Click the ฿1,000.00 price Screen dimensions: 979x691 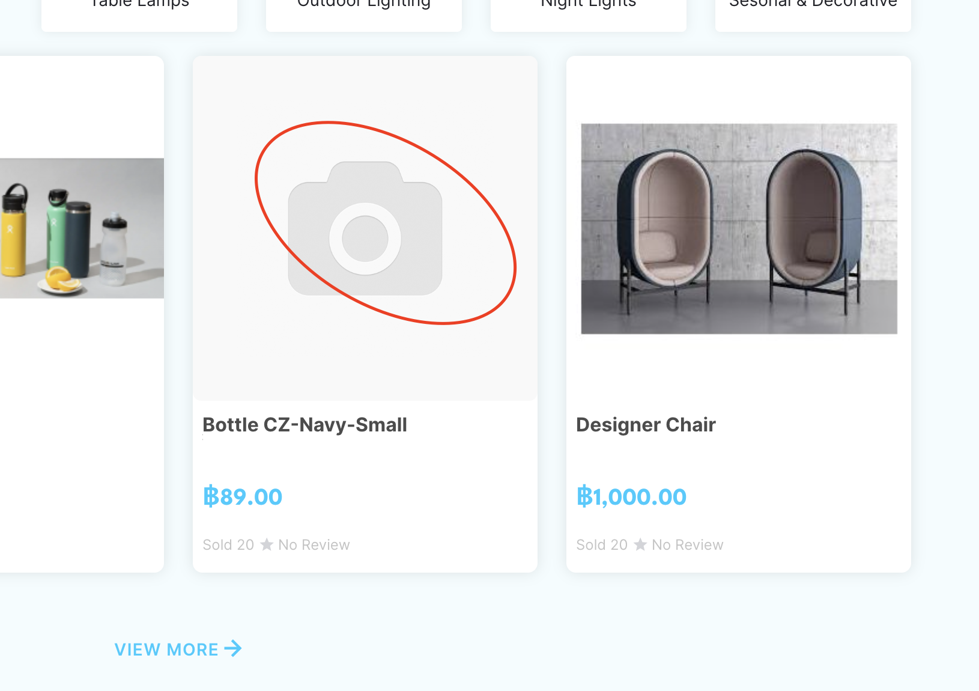tap(631, 497)
